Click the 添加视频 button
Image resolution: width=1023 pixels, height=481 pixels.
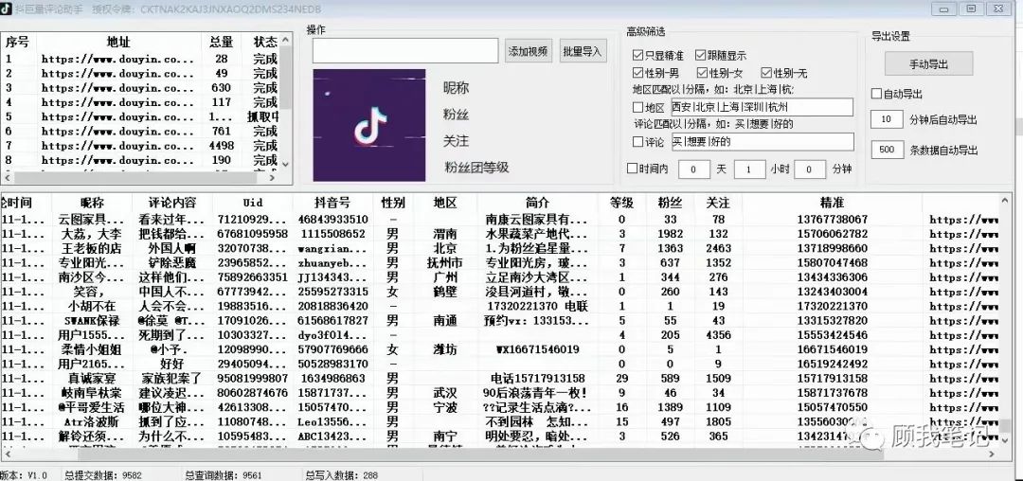pyautogui.click(x=529, y=51)
